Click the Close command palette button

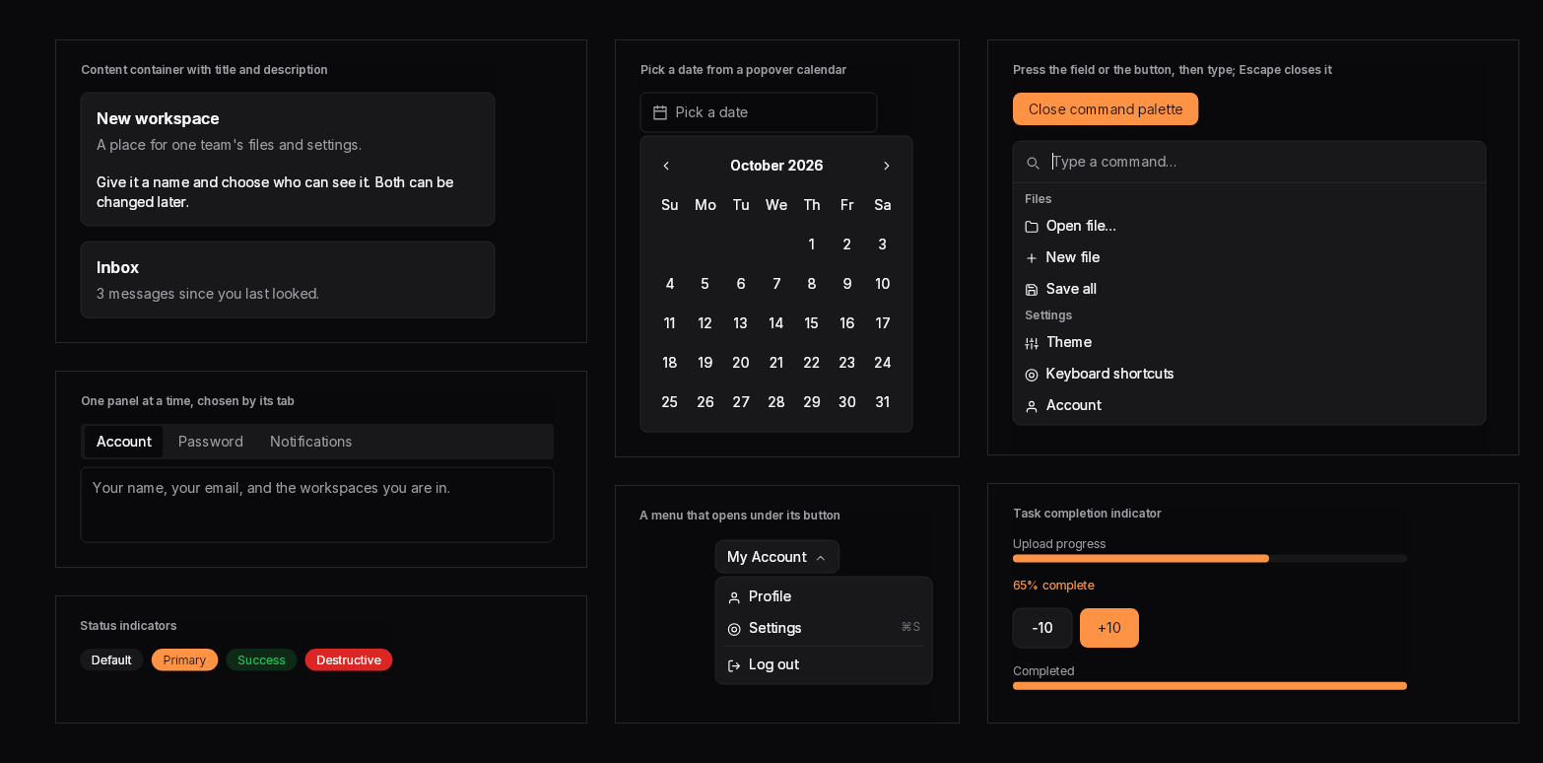pos(1106,109)
